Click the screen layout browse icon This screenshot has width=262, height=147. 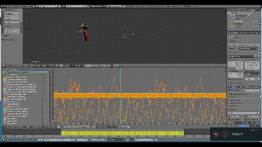tap(37, 7)
